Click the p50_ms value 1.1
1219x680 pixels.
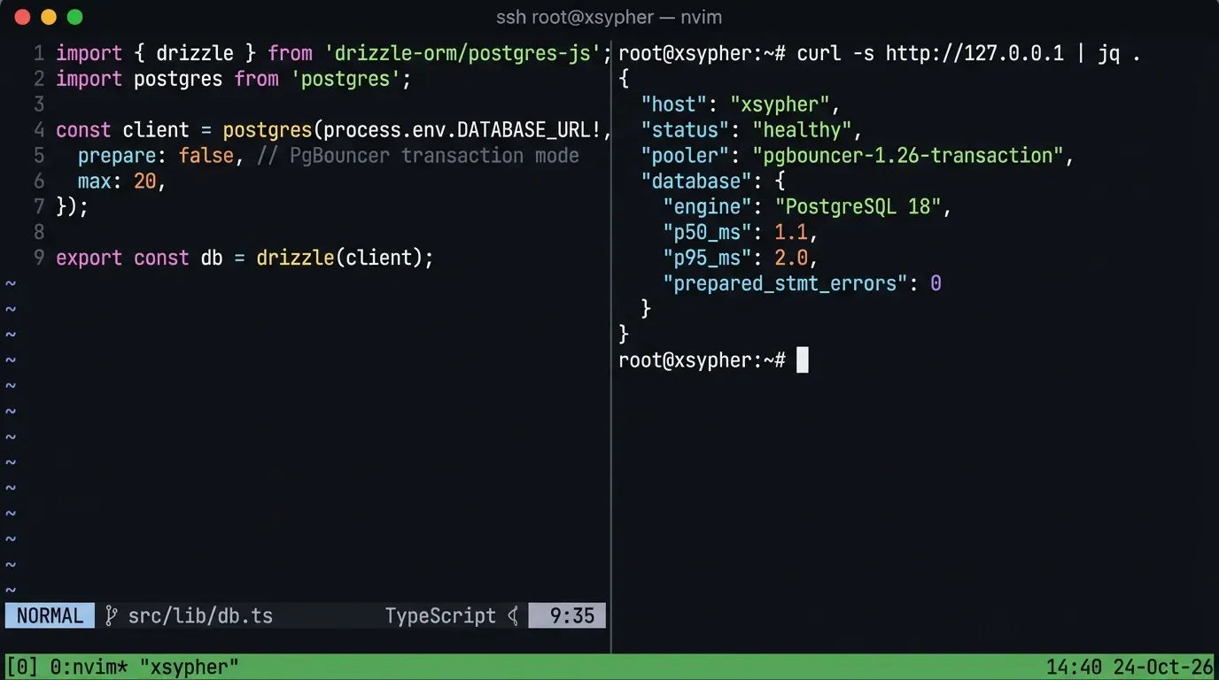tap(791, 233)
